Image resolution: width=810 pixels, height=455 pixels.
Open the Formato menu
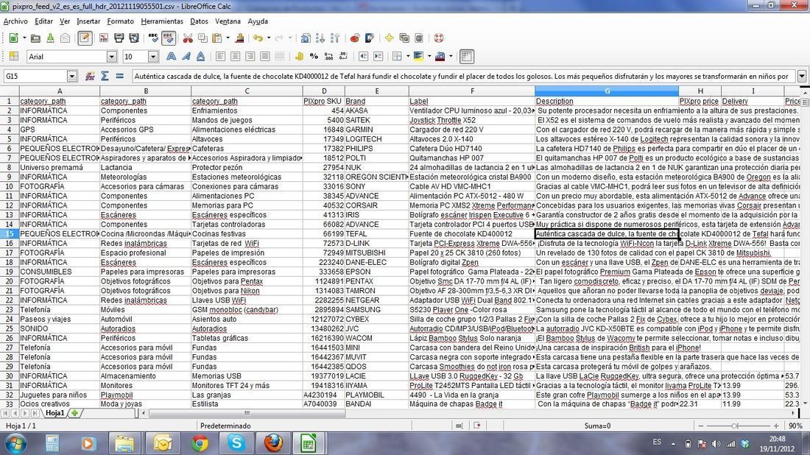click(x=120, y=21)
